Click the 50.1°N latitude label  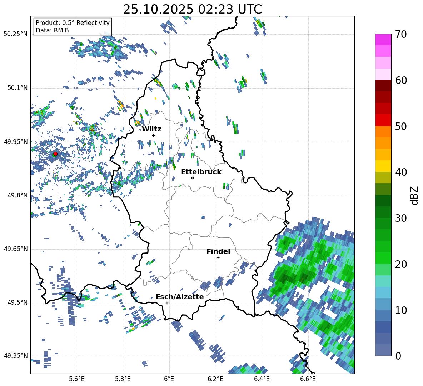(x=17, y=88)
